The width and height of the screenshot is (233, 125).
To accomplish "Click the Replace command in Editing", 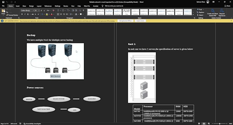I will [x=200, y=12].
